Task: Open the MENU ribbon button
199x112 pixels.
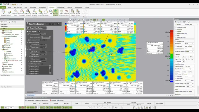Action: [x=3, y=7]
